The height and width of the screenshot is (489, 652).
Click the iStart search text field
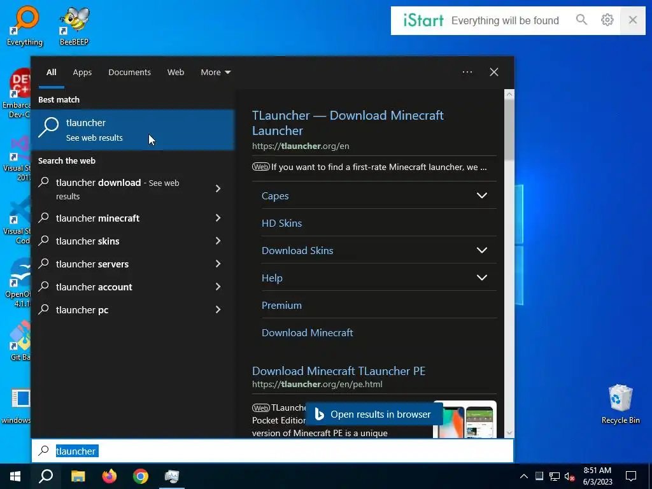click(505, 20)
